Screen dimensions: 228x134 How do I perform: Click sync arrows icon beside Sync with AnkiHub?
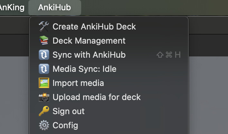[43, 55]
